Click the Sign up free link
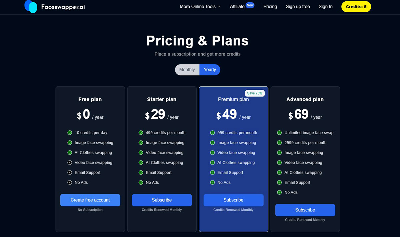Screen dimensions: 400x237 (x=298, y=7)
